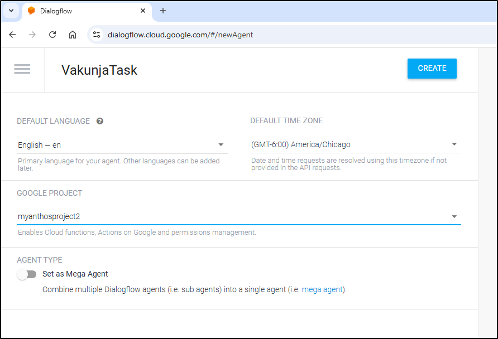The height and width of the screenshot is (339, 498).
Task: Click the browser home icon
Action: tap(73, 35)
